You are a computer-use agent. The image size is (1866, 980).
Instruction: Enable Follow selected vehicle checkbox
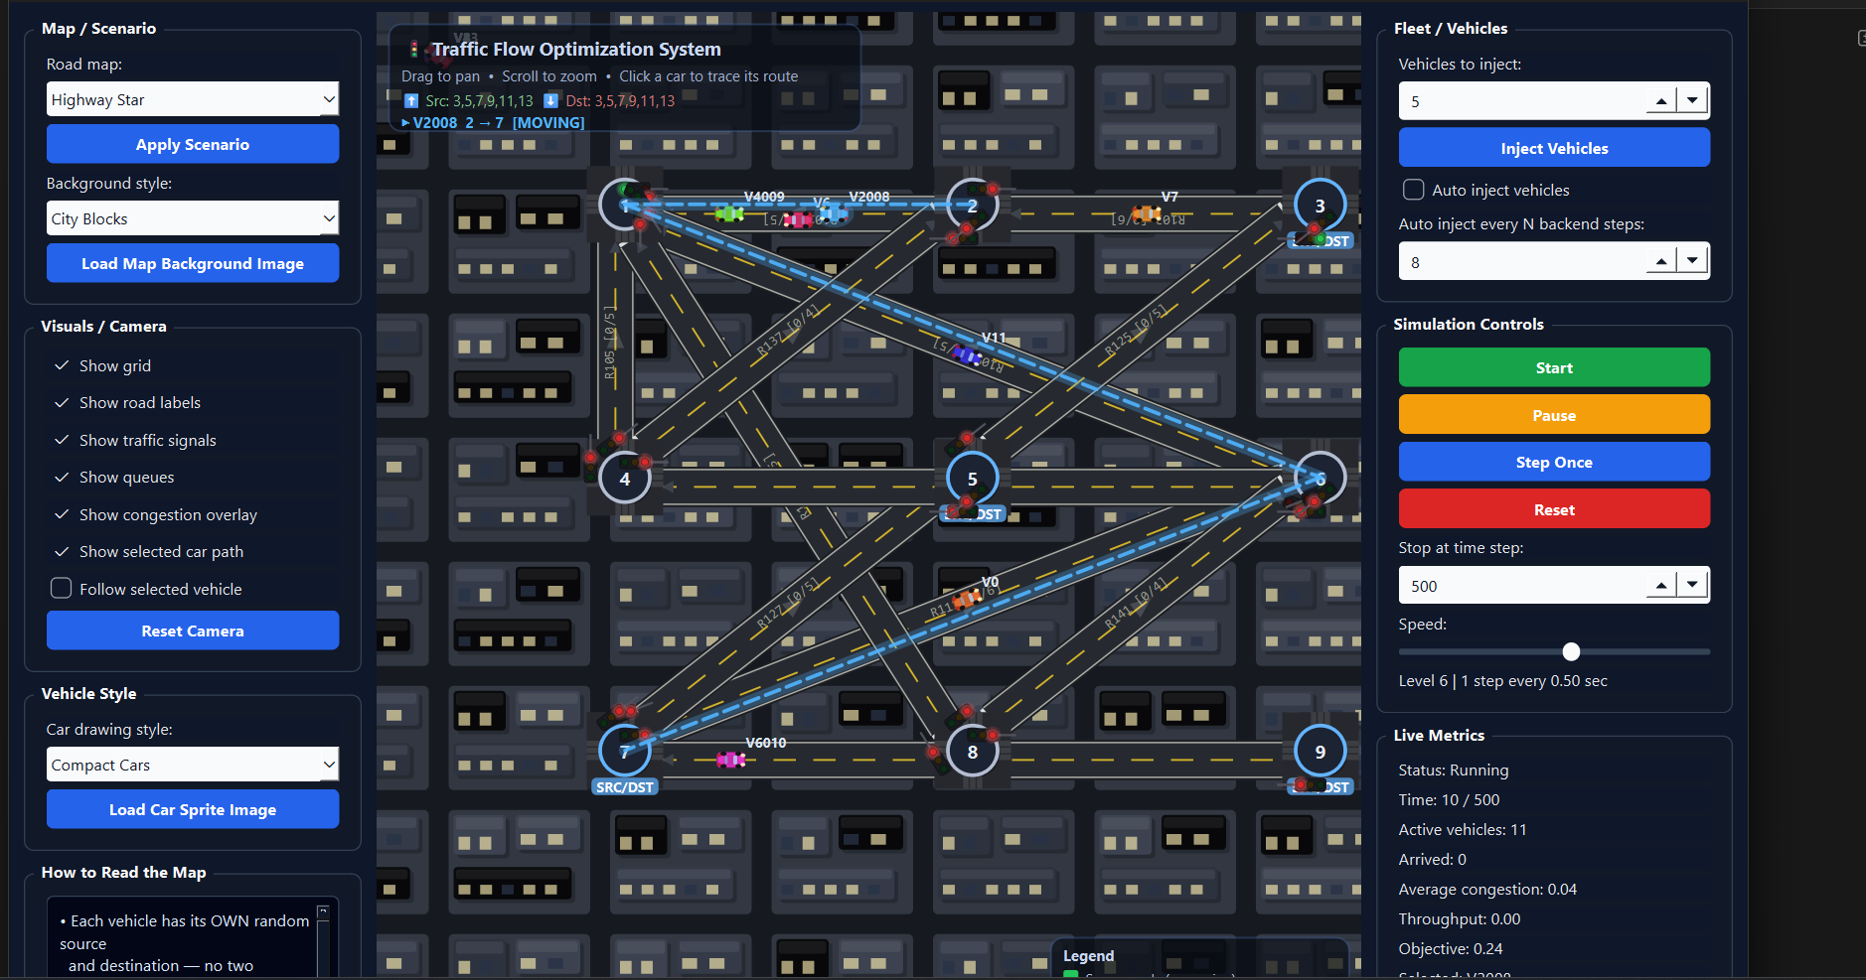(62, 589)
